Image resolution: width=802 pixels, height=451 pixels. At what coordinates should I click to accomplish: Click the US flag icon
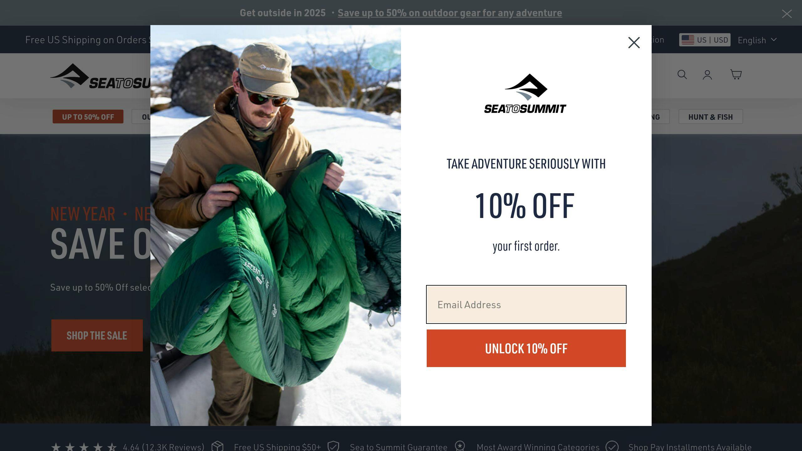[688, 40]
